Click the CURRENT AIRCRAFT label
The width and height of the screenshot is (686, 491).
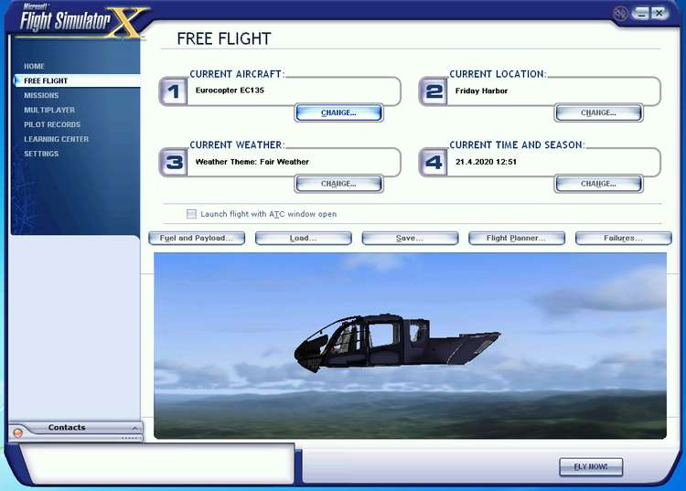[237, 74]
